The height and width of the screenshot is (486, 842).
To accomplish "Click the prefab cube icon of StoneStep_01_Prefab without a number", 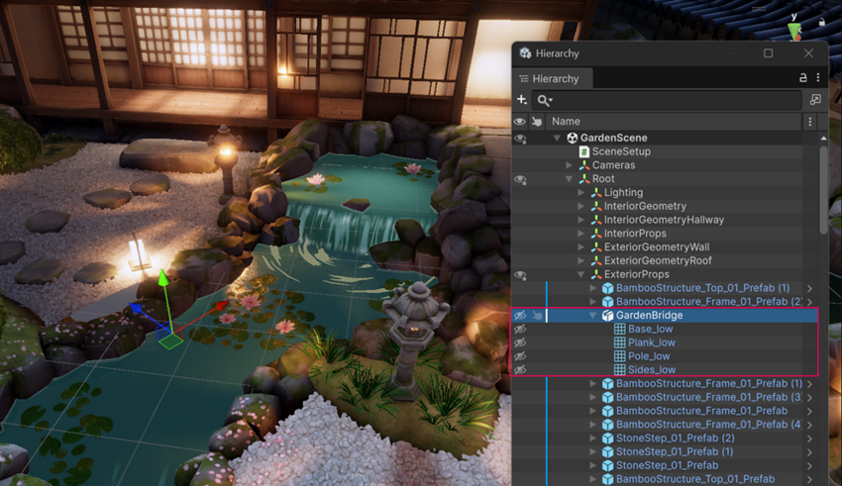I will click(x=608, y=465).
